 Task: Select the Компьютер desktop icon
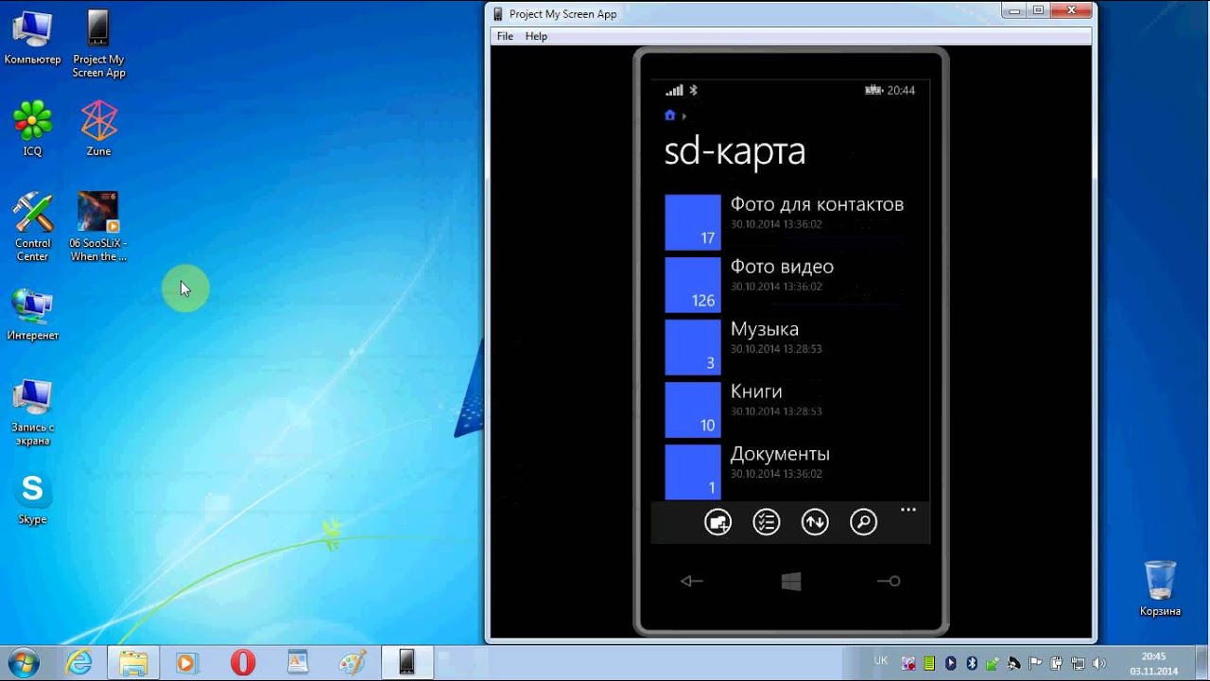point(32,38)
